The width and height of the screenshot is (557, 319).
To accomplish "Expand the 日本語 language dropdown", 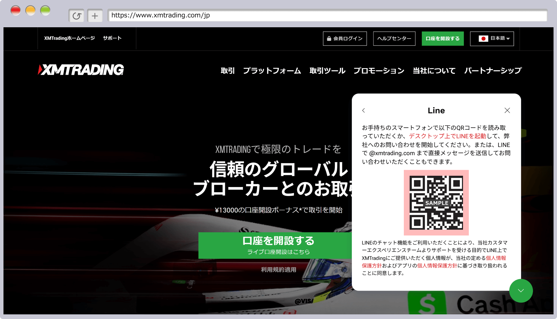I will 492,39.
